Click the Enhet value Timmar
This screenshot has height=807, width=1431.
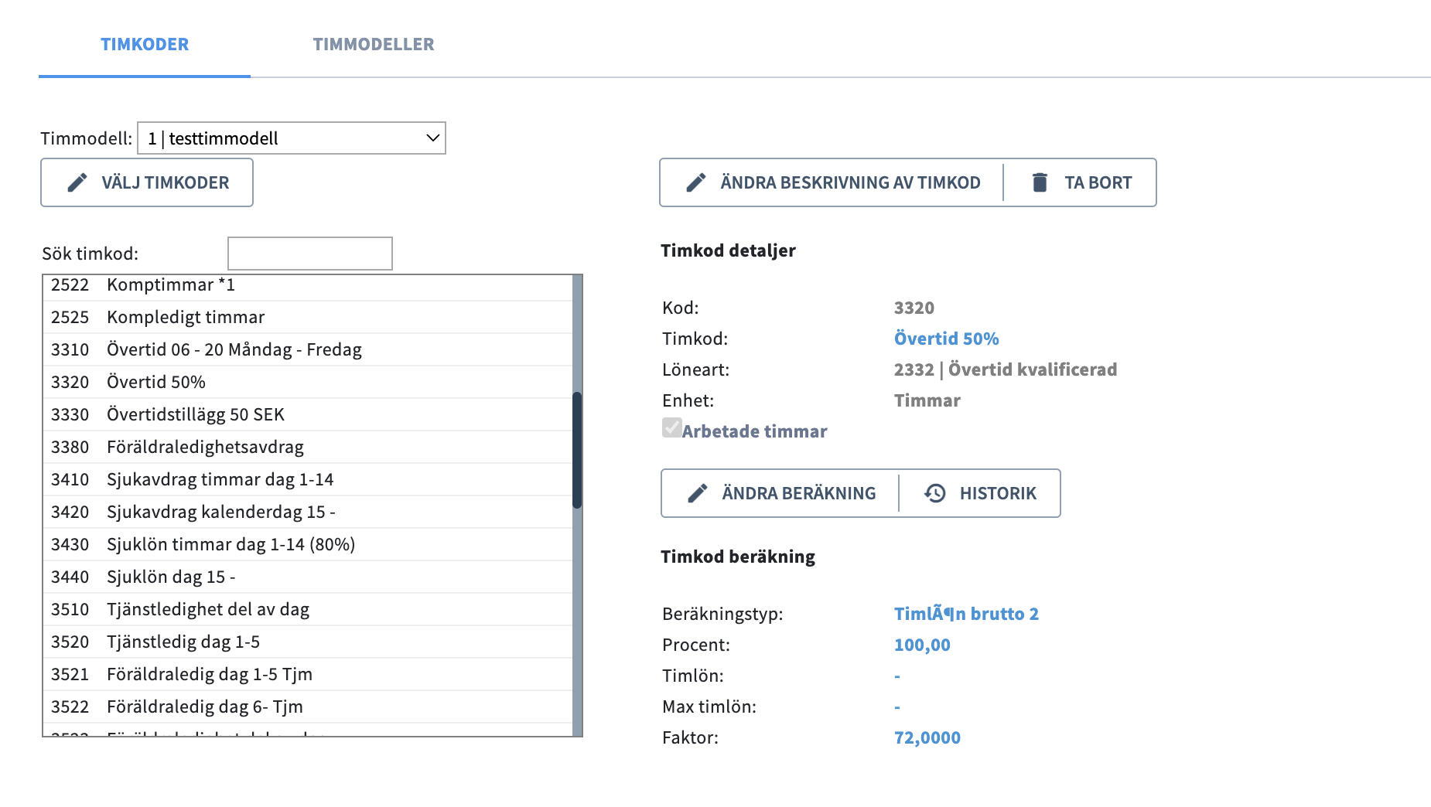(927, 400)
